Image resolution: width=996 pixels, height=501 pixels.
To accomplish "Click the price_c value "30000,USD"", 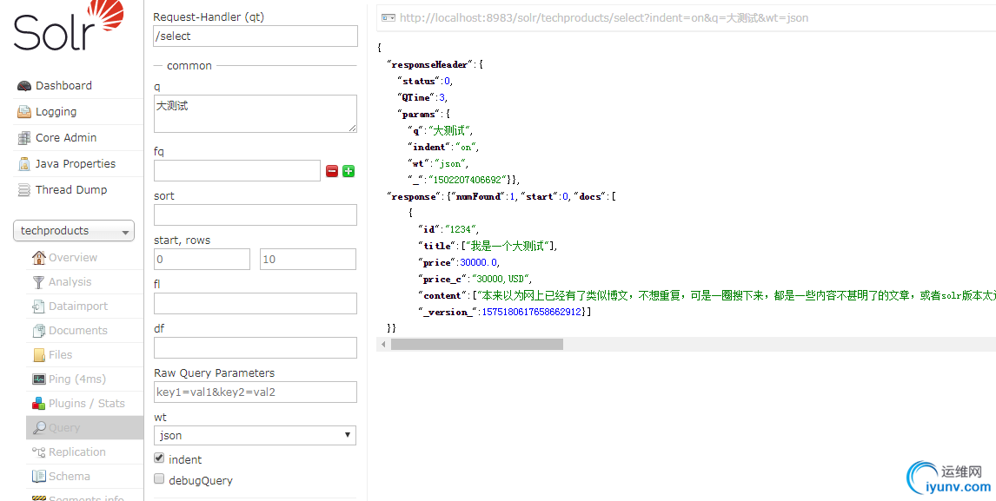I will tap(501, 279).
